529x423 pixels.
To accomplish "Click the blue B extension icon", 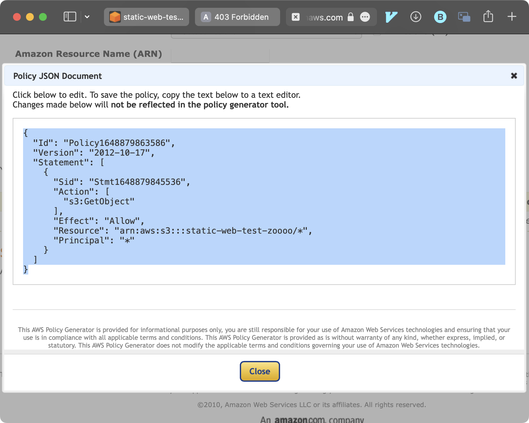I will click(x=440, y=17).
